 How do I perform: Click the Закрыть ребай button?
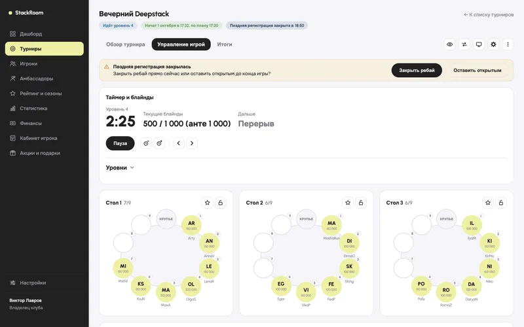click(x=417, y=71)
